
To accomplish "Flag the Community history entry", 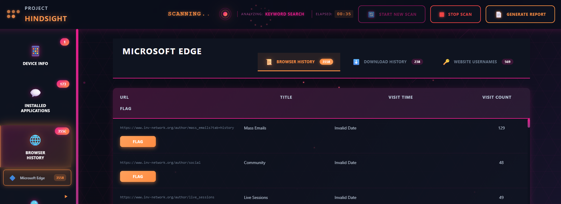I will 138,176.
